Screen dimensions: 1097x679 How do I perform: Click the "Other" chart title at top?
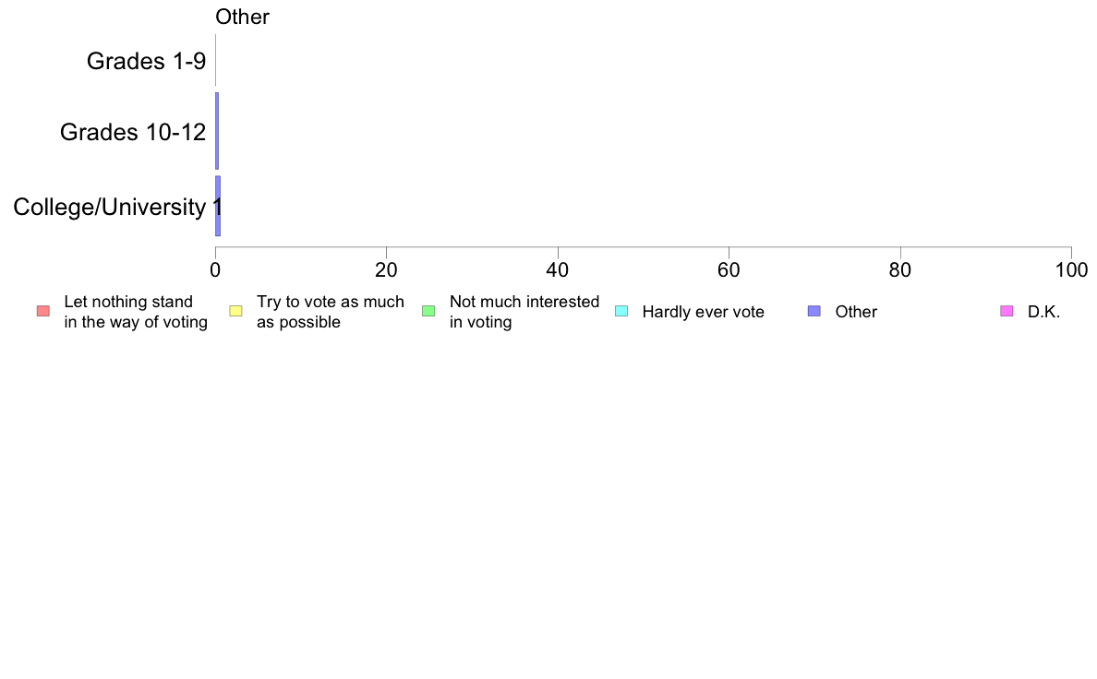[242, 17]
